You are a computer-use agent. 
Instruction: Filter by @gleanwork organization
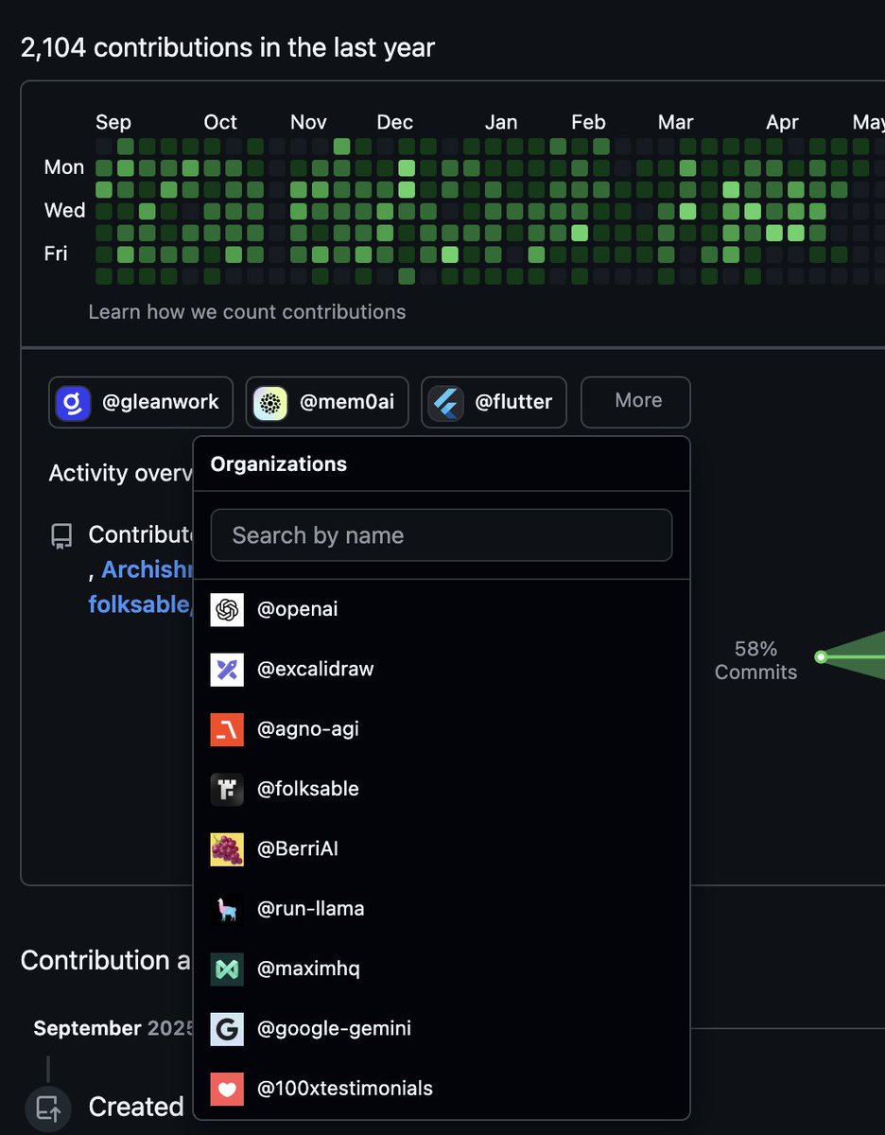(x=141, y=403)
